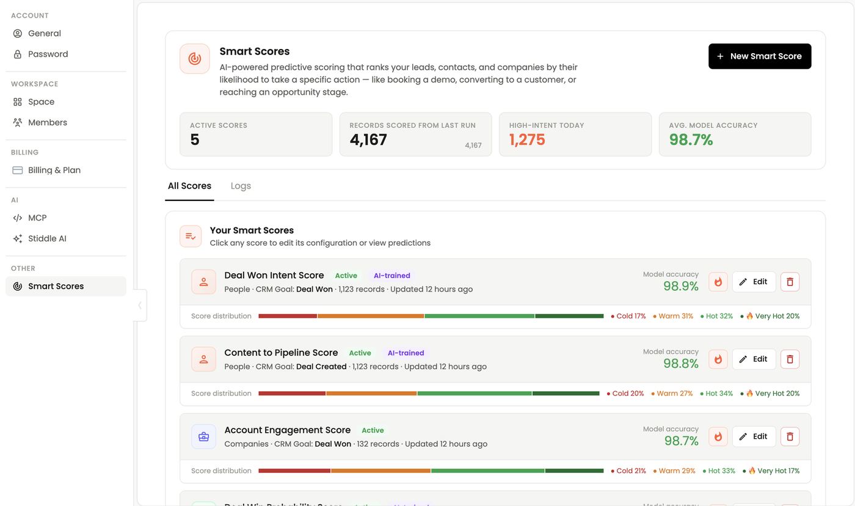Open the Members page
Screen dimensions: 855x506
pos(66,122)
